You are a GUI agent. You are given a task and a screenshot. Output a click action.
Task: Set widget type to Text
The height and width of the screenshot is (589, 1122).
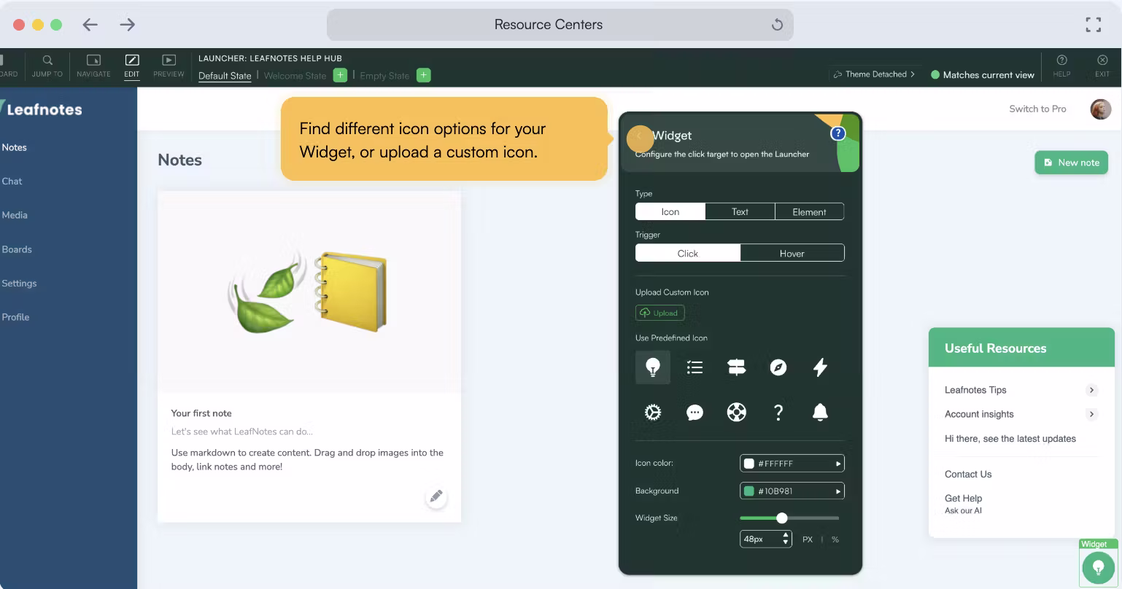(x=740, y=211)
